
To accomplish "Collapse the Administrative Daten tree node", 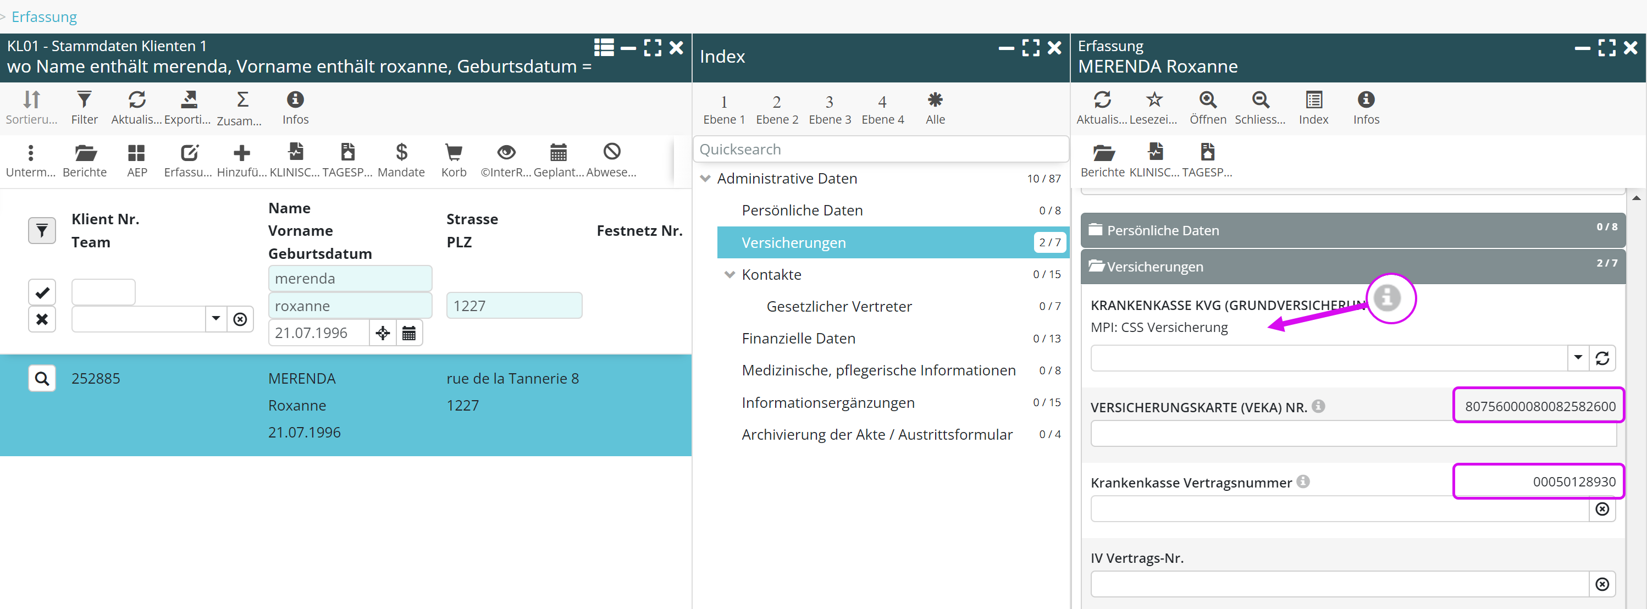I will (705, 178).
